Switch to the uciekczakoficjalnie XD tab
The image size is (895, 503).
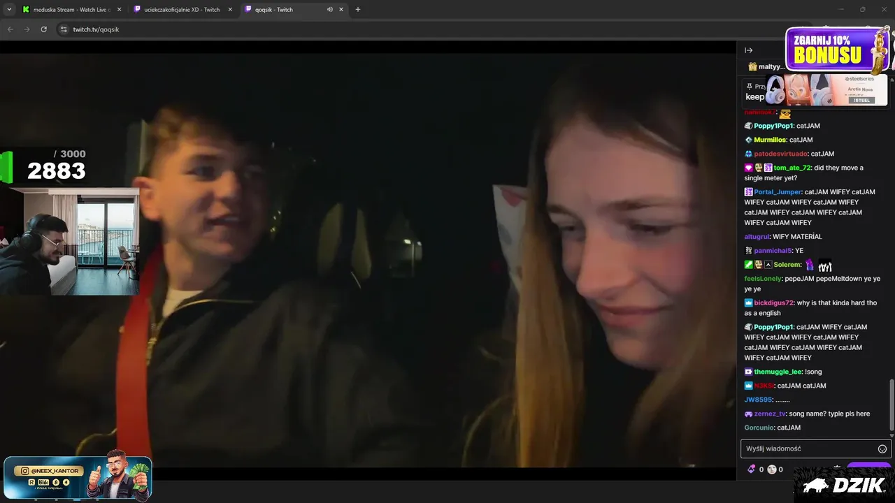(182, 10)
